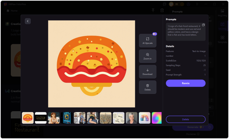Click the add credits plus icon

pos(182,4)
